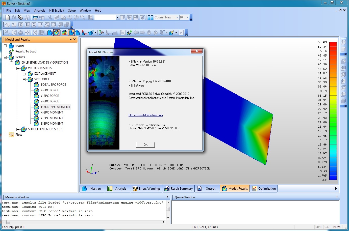Click the CAP indicator in status bar
This screenshot has height=231, width=349.
[x=328, y=227]
